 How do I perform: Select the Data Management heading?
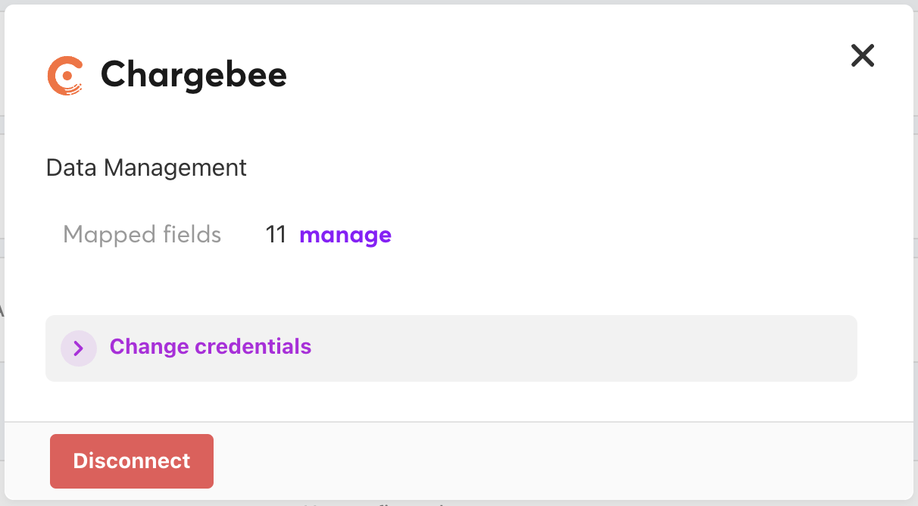pos(146,167)
